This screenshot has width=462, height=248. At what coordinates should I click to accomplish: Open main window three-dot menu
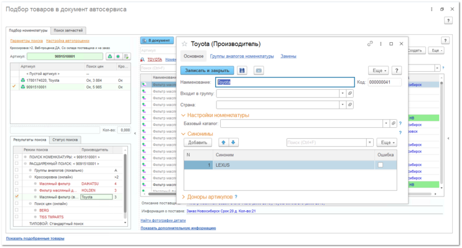tap(432, 9)
